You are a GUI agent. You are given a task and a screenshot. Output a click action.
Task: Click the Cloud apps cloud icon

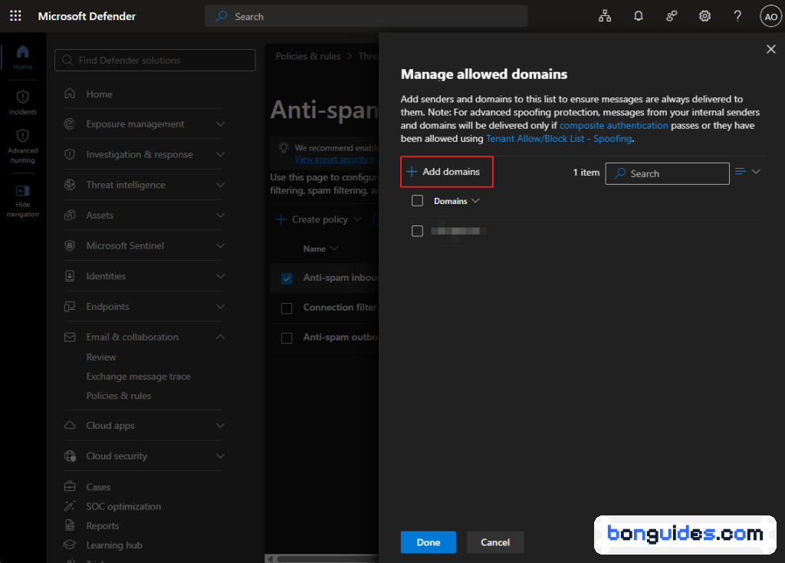70,425
